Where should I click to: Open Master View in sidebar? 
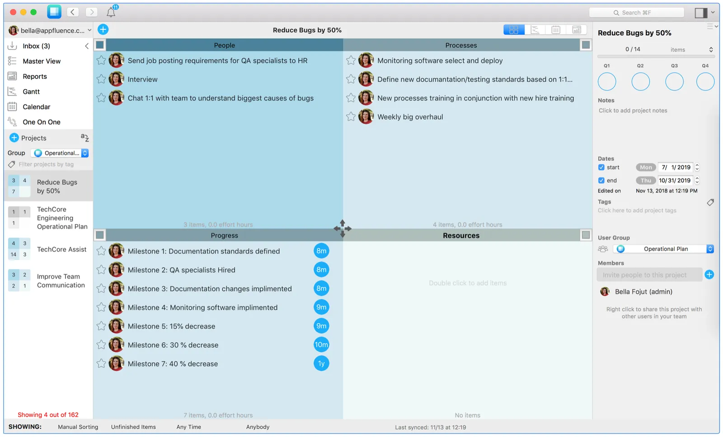click(x=42, y=61)
